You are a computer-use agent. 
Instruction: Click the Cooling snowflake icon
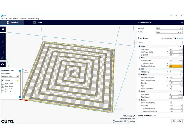139,100
